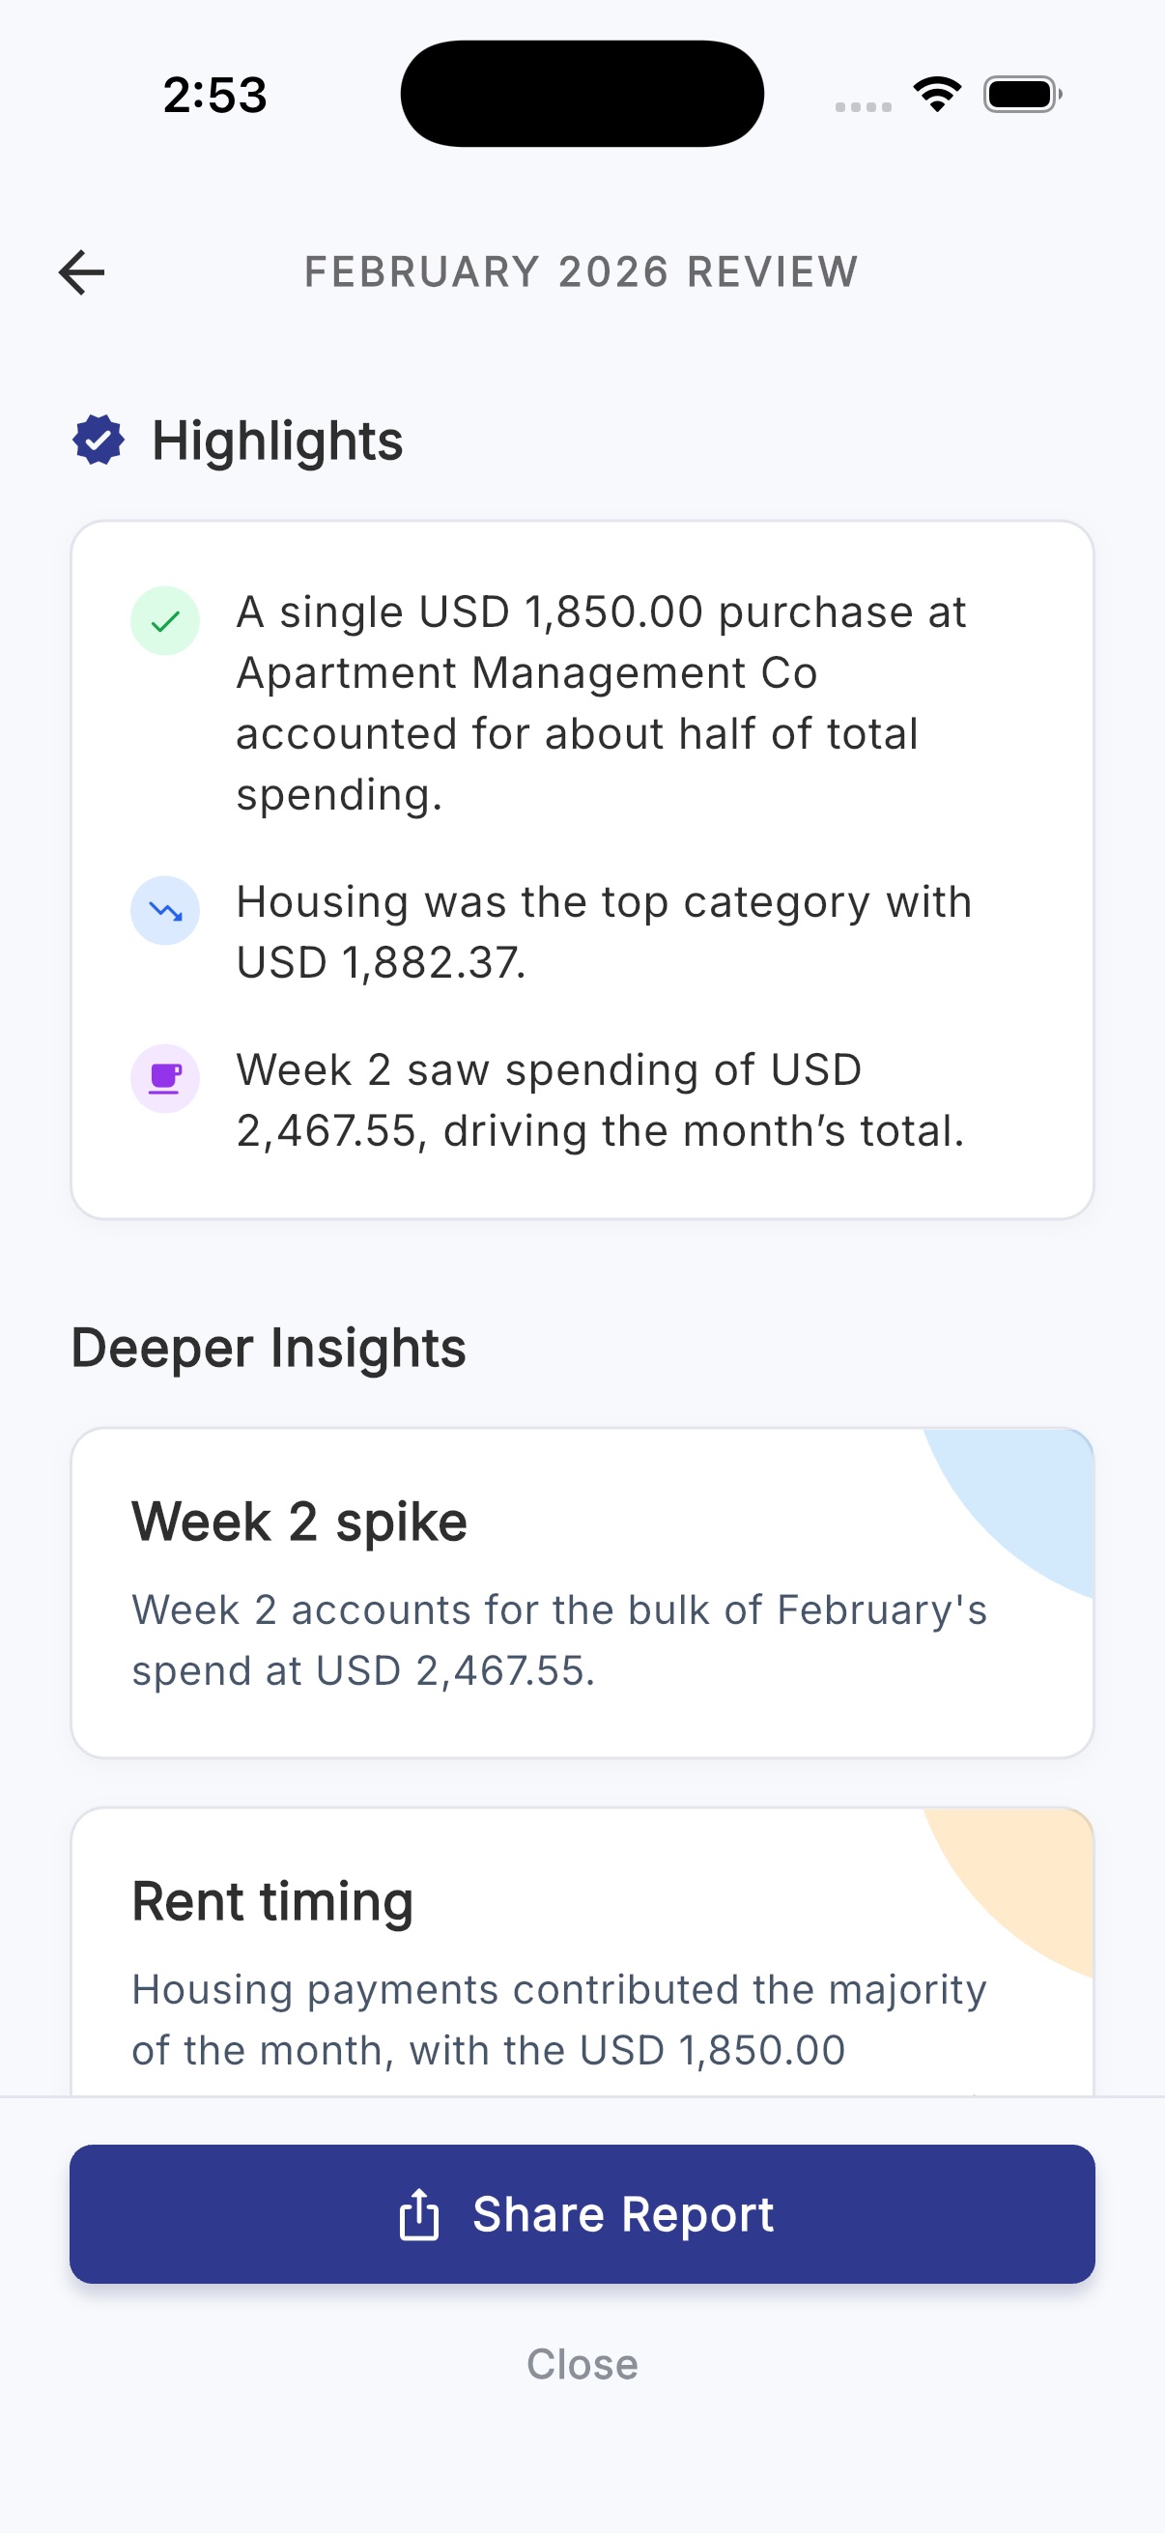Screen dimensions: 1165x2533
Task: Select the USD 2,467.55 Week 2 spending highlight
Action: [x=603, y=1099]
